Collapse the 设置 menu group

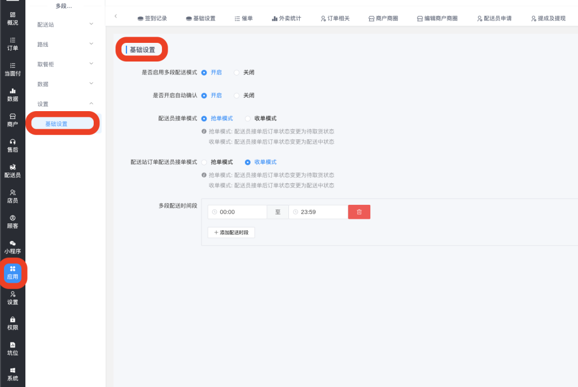point(65,104)
